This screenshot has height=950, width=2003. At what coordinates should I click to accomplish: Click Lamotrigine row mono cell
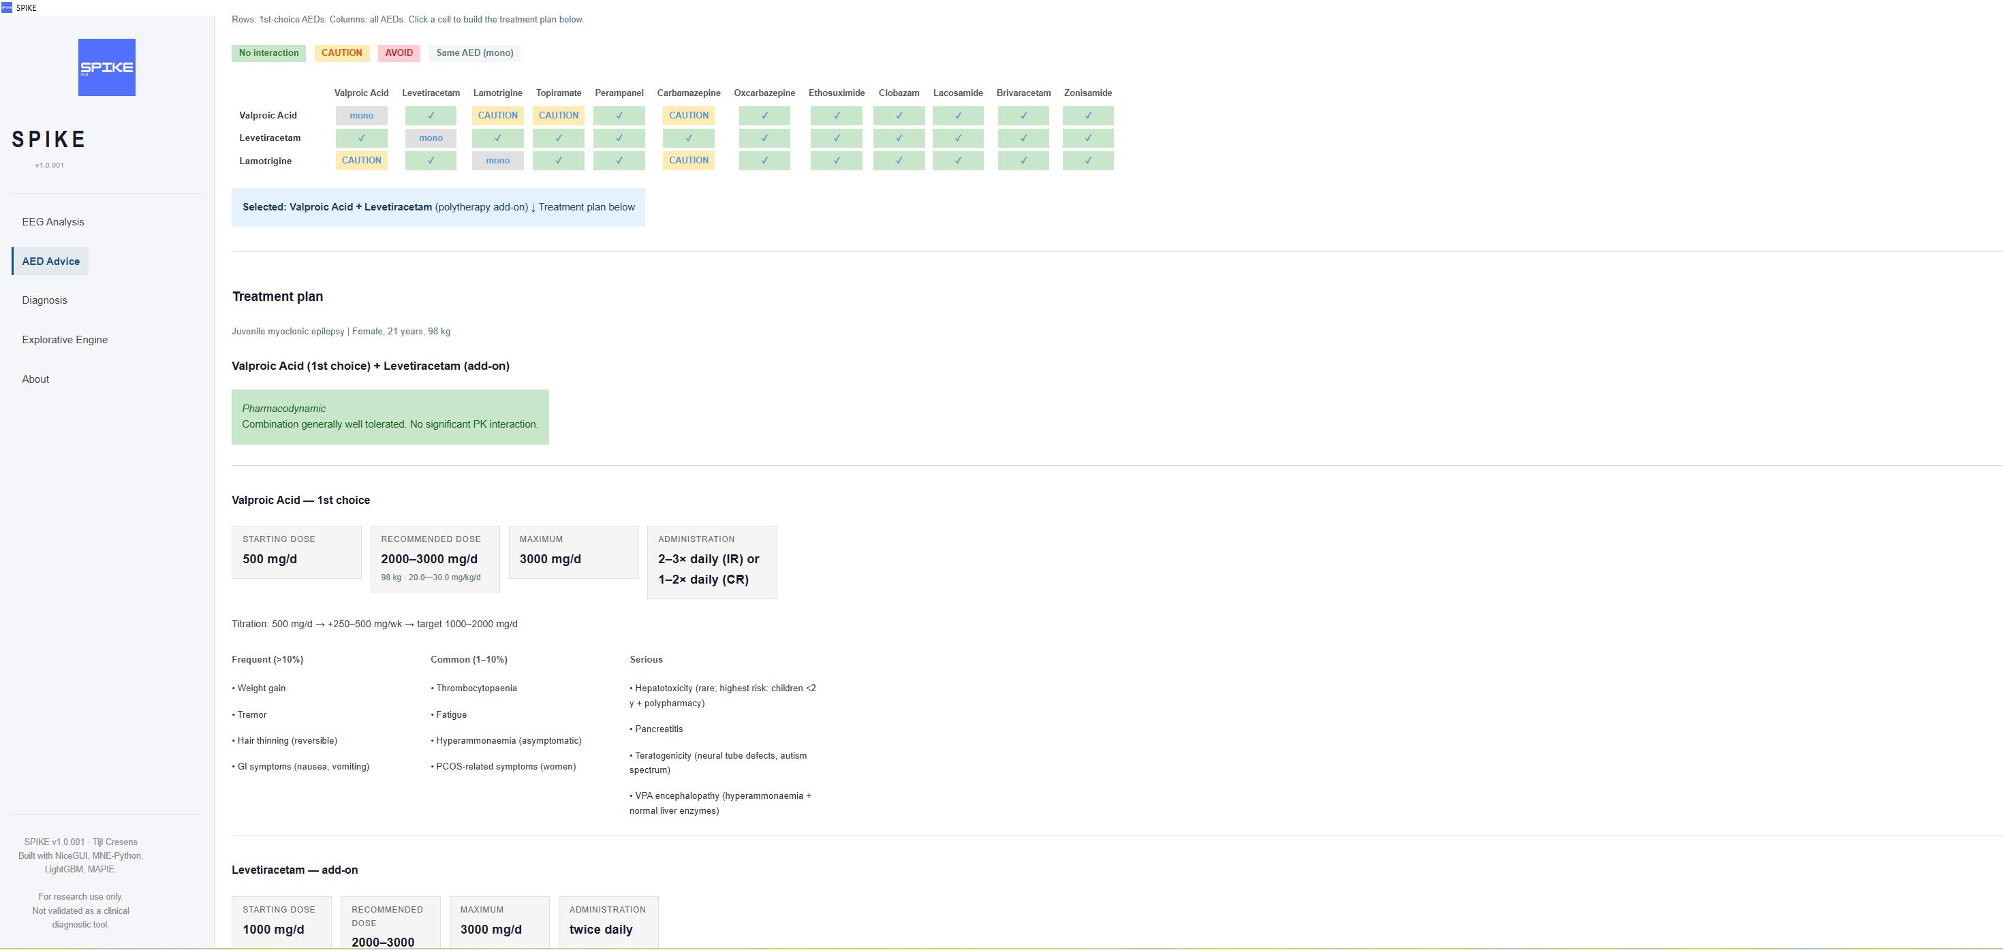pos(497,161)
